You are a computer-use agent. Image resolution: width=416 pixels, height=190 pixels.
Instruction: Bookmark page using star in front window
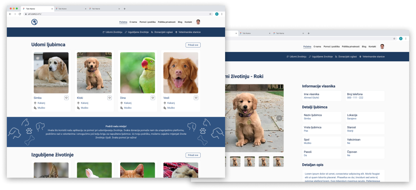point(210,14)
